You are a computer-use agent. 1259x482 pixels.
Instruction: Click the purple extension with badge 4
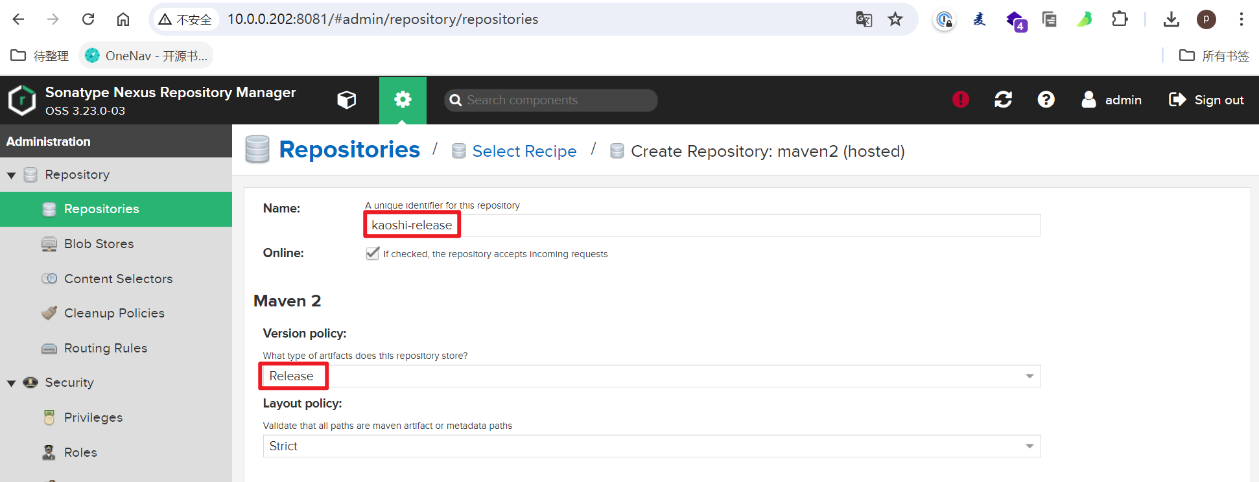click(1015, 21)
